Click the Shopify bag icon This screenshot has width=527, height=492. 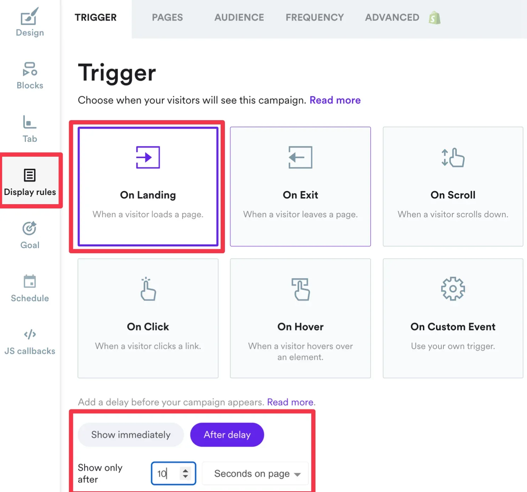435,17
